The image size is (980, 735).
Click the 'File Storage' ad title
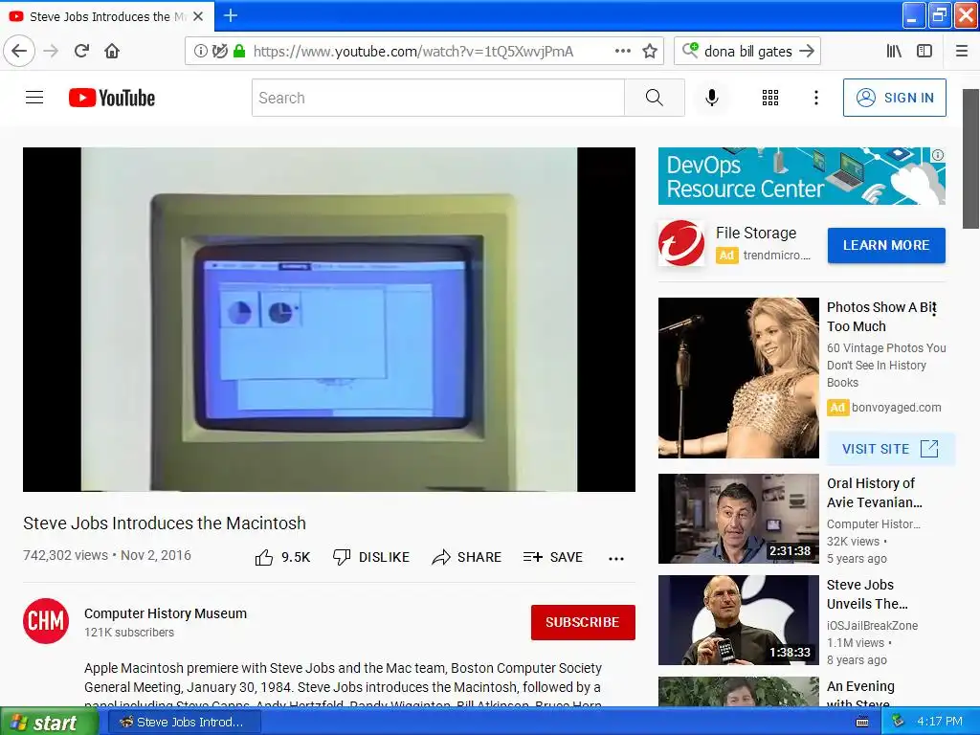(756, 234)
